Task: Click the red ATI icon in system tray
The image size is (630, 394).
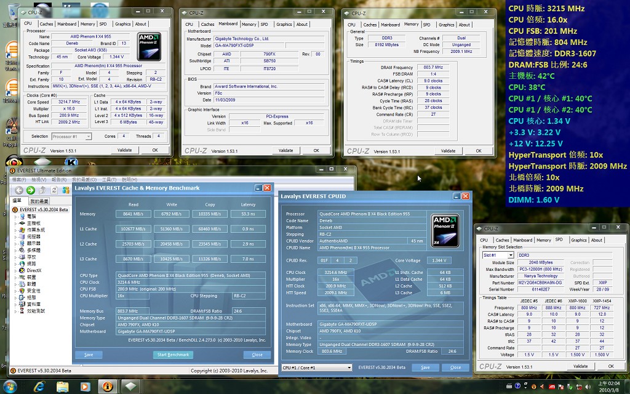Action: tap(552, 387)
